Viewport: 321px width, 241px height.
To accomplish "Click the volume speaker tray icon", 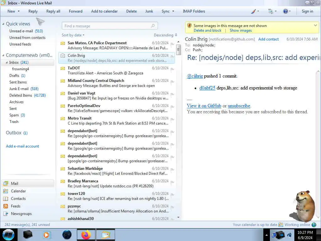I will (289, 235).
